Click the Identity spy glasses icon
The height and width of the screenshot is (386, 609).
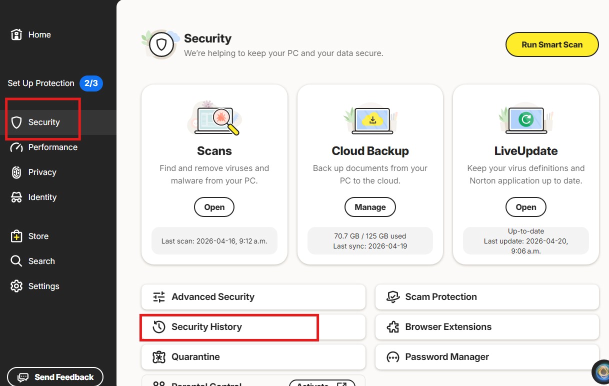coord(16,197)
